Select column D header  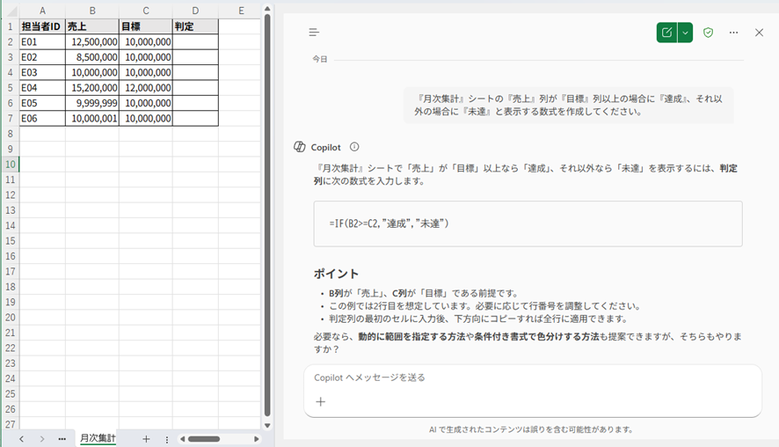pyautogui.click(x=195, y=11)
